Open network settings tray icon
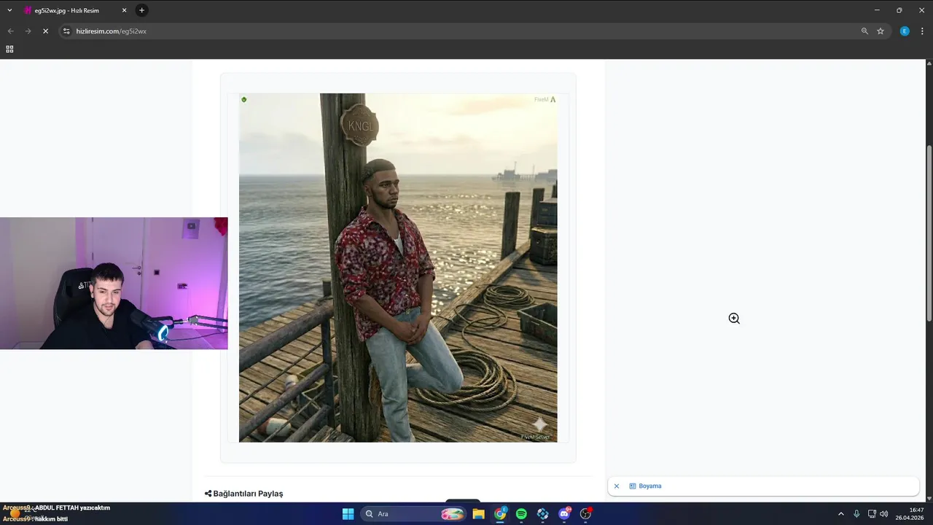The height and width of the screenshot is (525, 933). [x=872, y=514]
